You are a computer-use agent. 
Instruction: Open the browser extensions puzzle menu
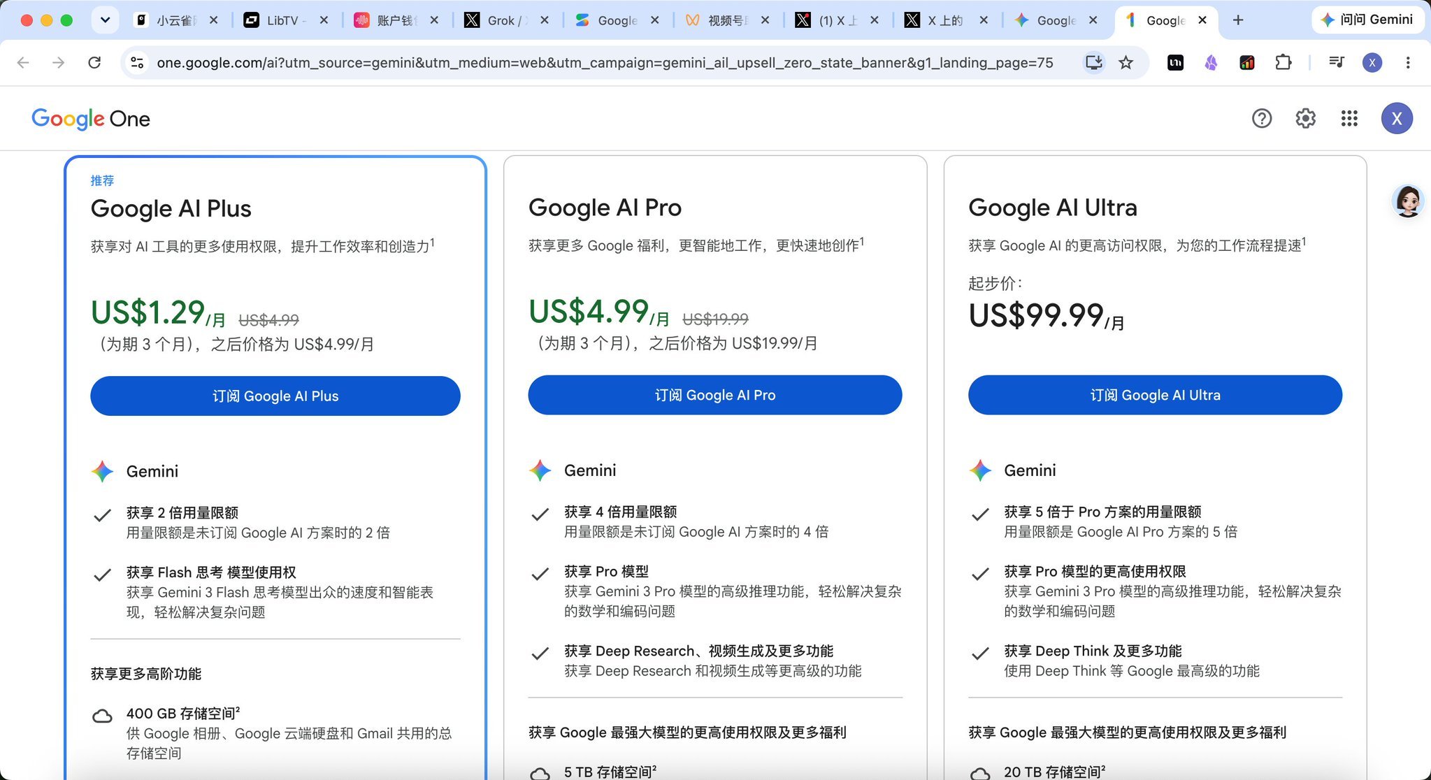tap(1283, 63)
